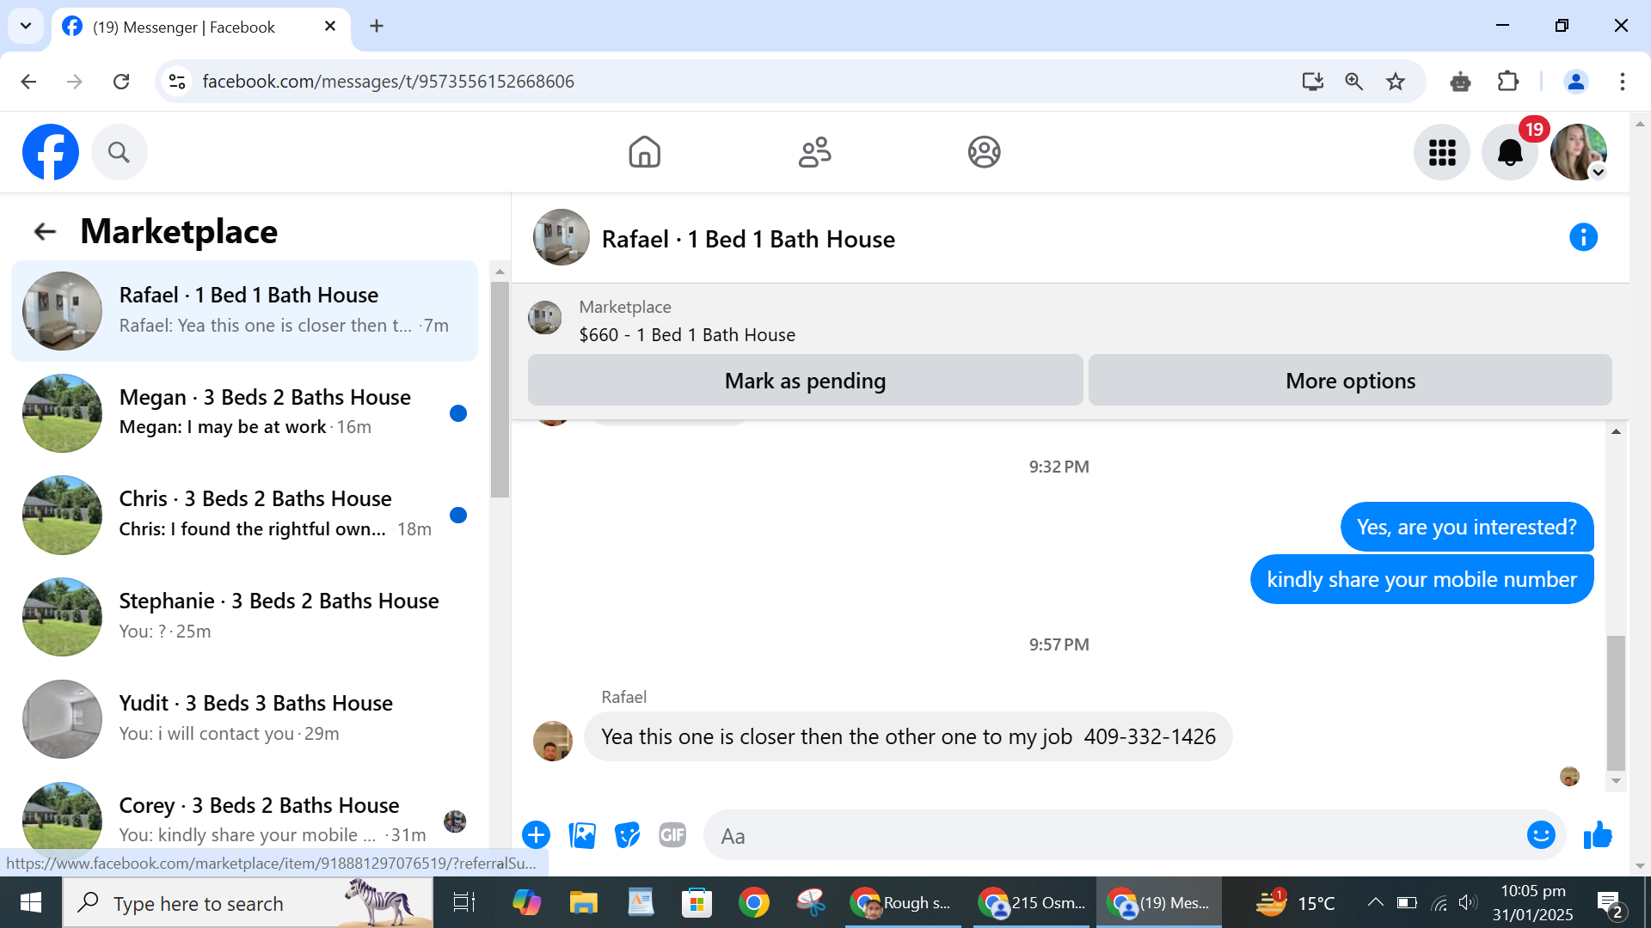Open more actions plus icon in composer
This screenshot has width=1651, height=928.
[x=536, y=834]
